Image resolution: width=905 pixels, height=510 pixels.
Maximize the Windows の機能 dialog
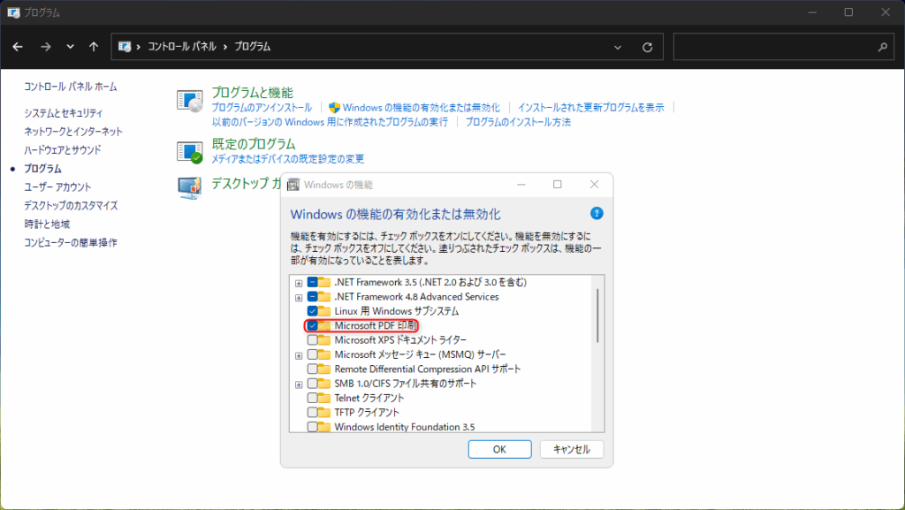tap(558, 185)
